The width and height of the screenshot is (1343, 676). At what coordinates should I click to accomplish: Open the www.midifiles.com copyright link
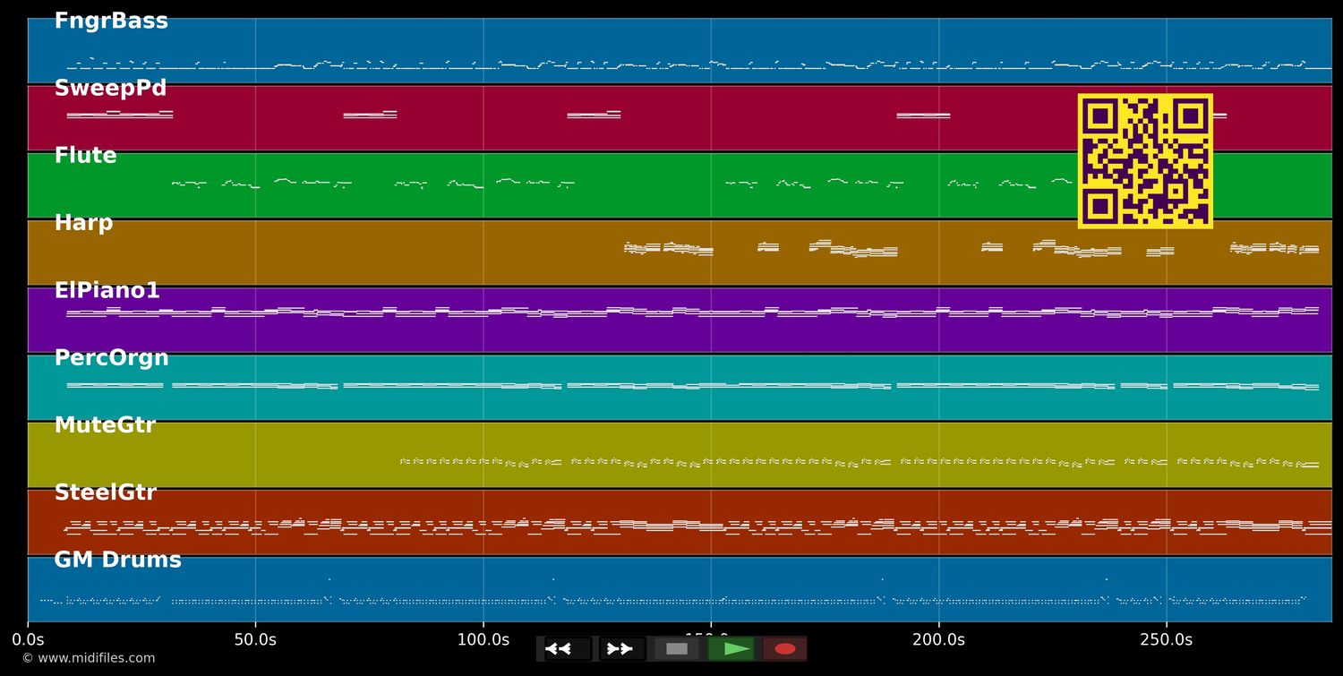(88, 658)
